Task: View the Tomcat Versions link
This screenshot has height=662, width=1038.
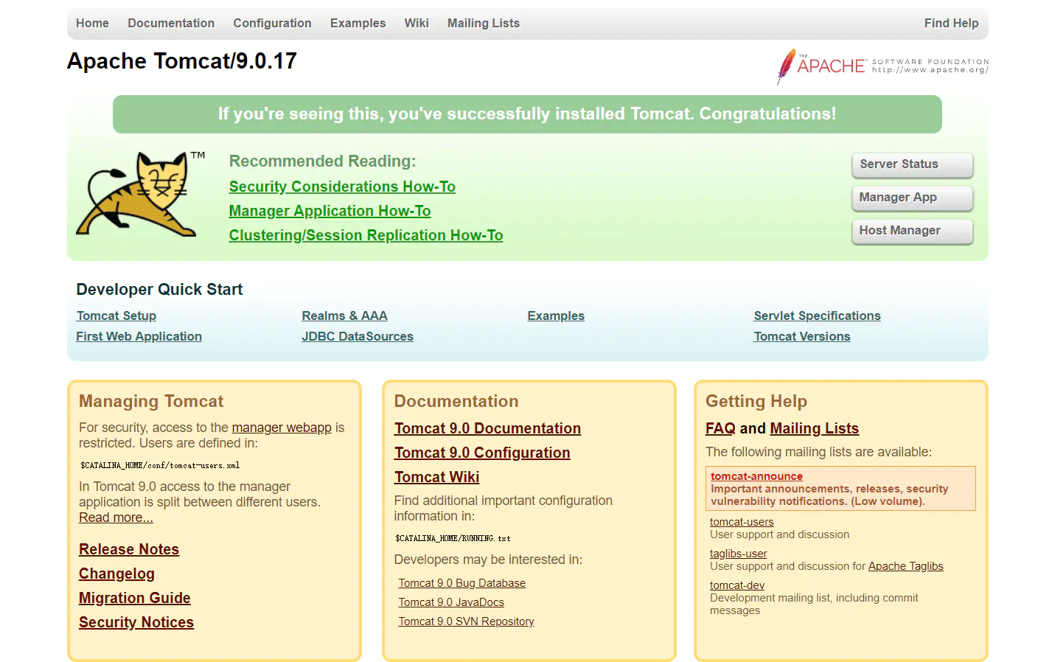Action: click(x=802, y=336)
